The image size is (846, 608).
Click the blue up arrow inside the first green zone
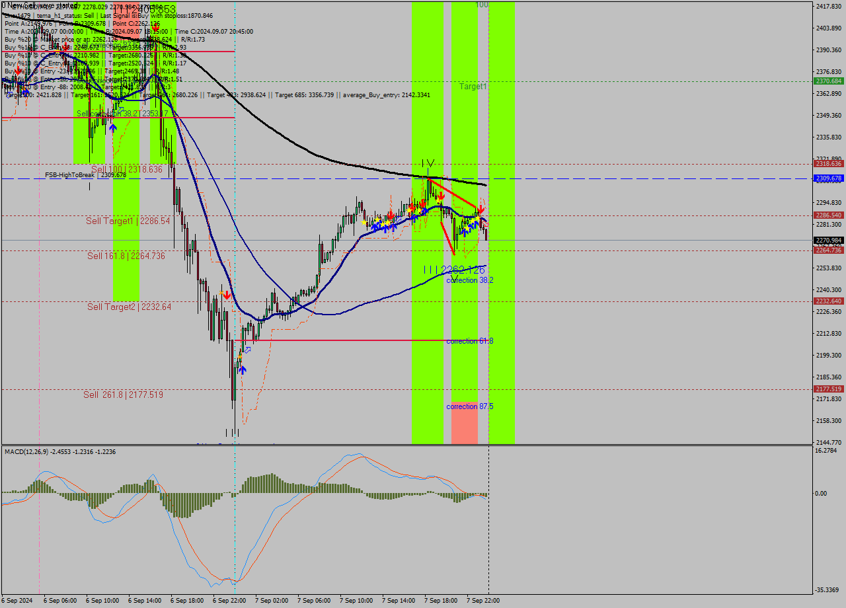click(112, 127)
